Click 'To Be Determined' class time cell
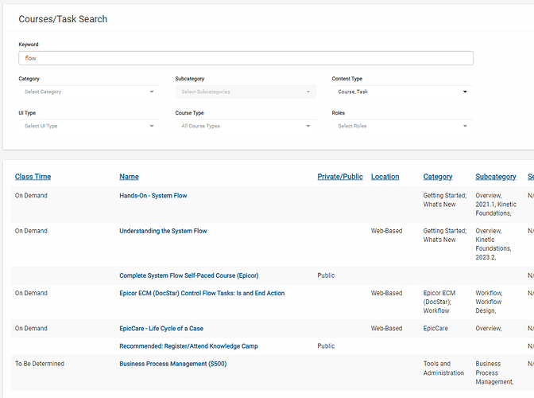Screen dimensions: 534x398 click(40, 364)
